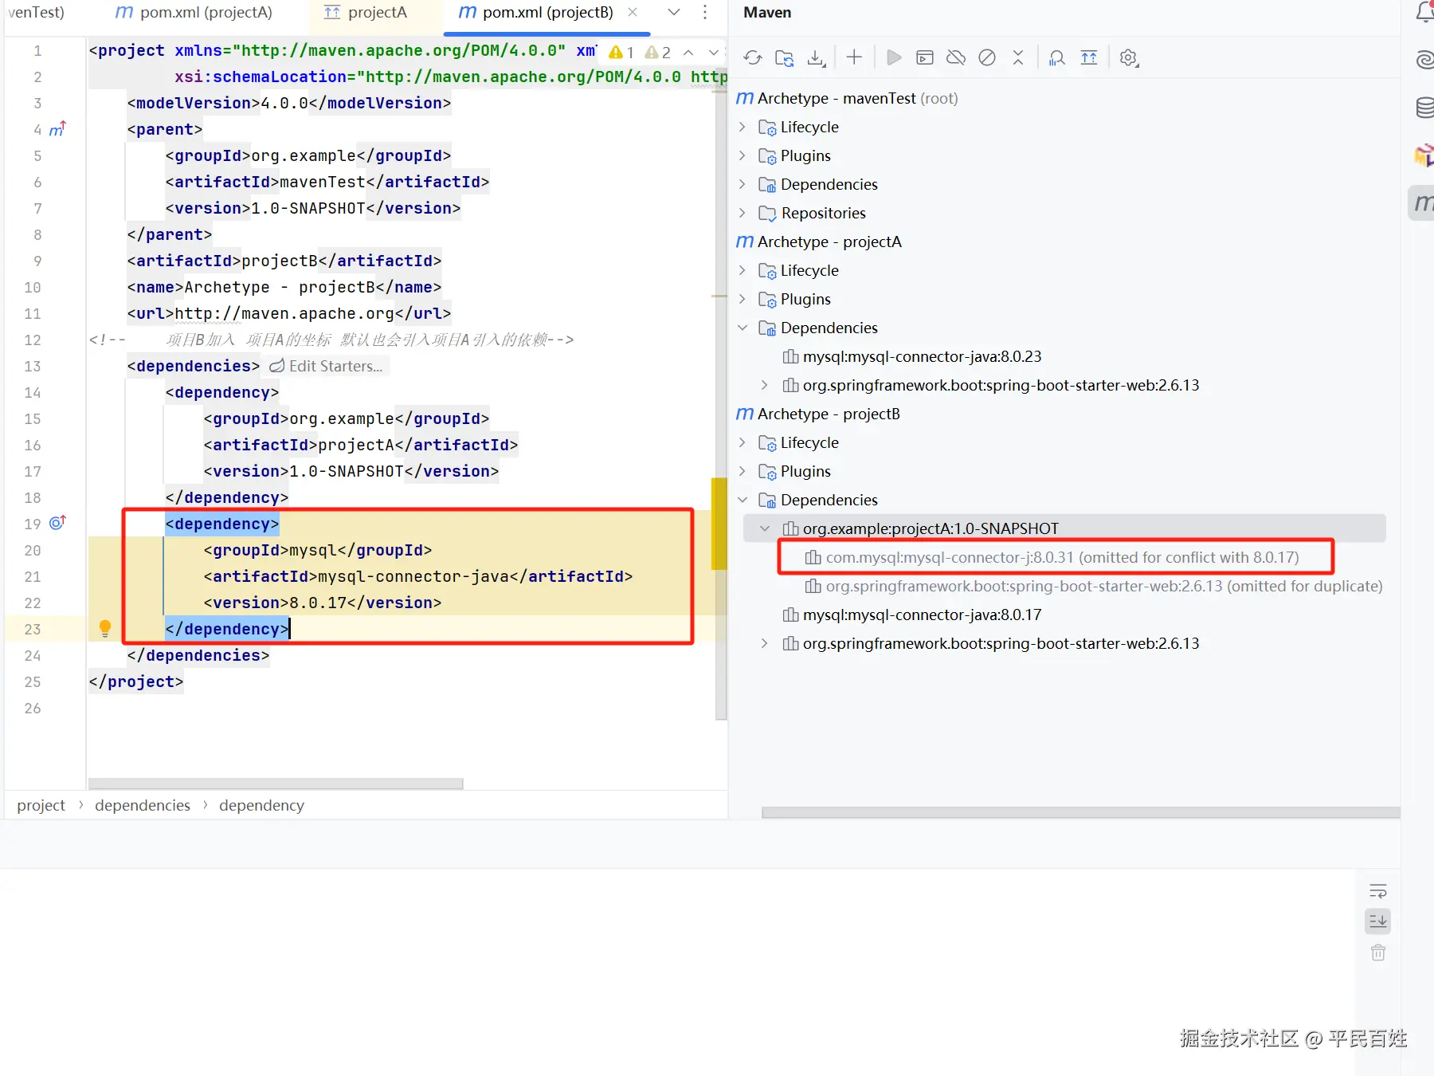Expand Lifecycle under mavenTest root
The image size is (1434, 1076).
[x=742, y=127]
